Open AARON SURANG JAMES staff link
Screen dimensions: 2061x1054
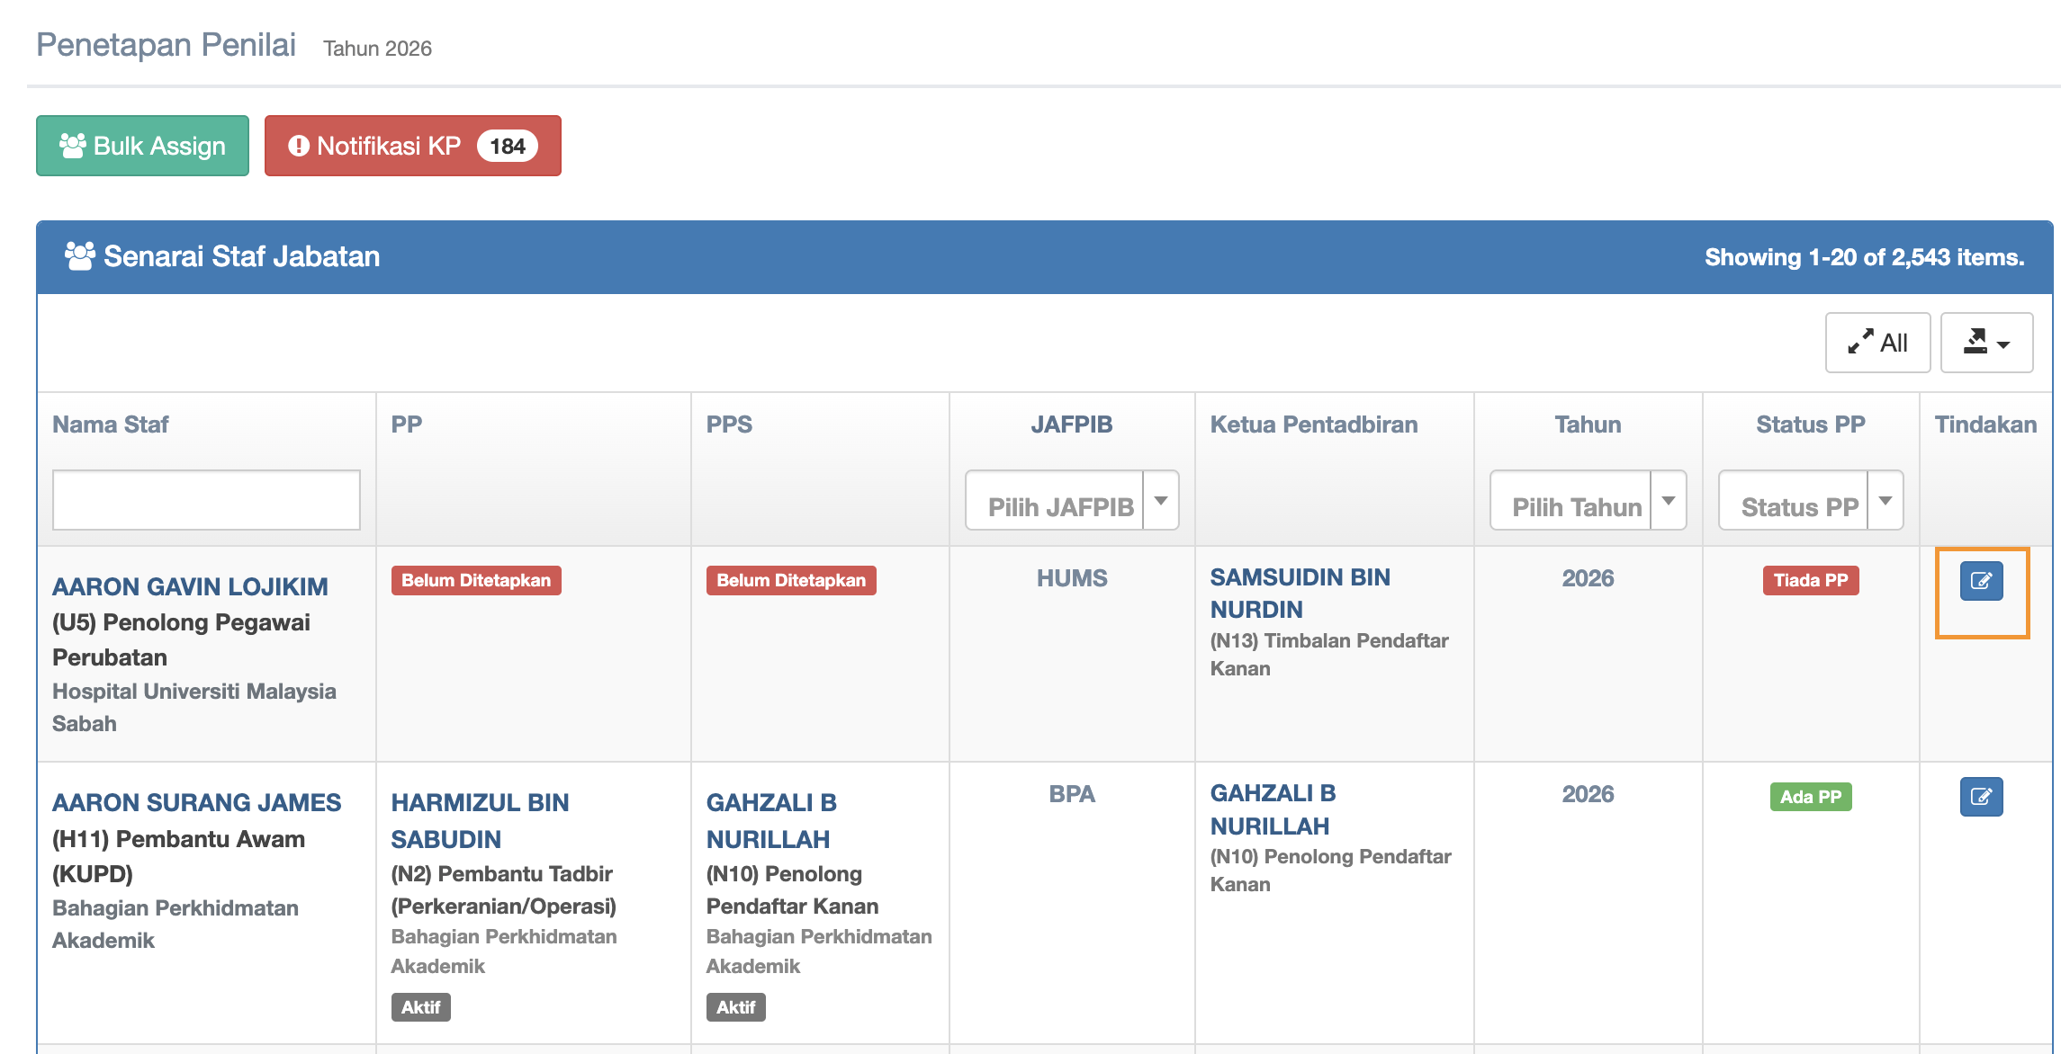(196, 802)
